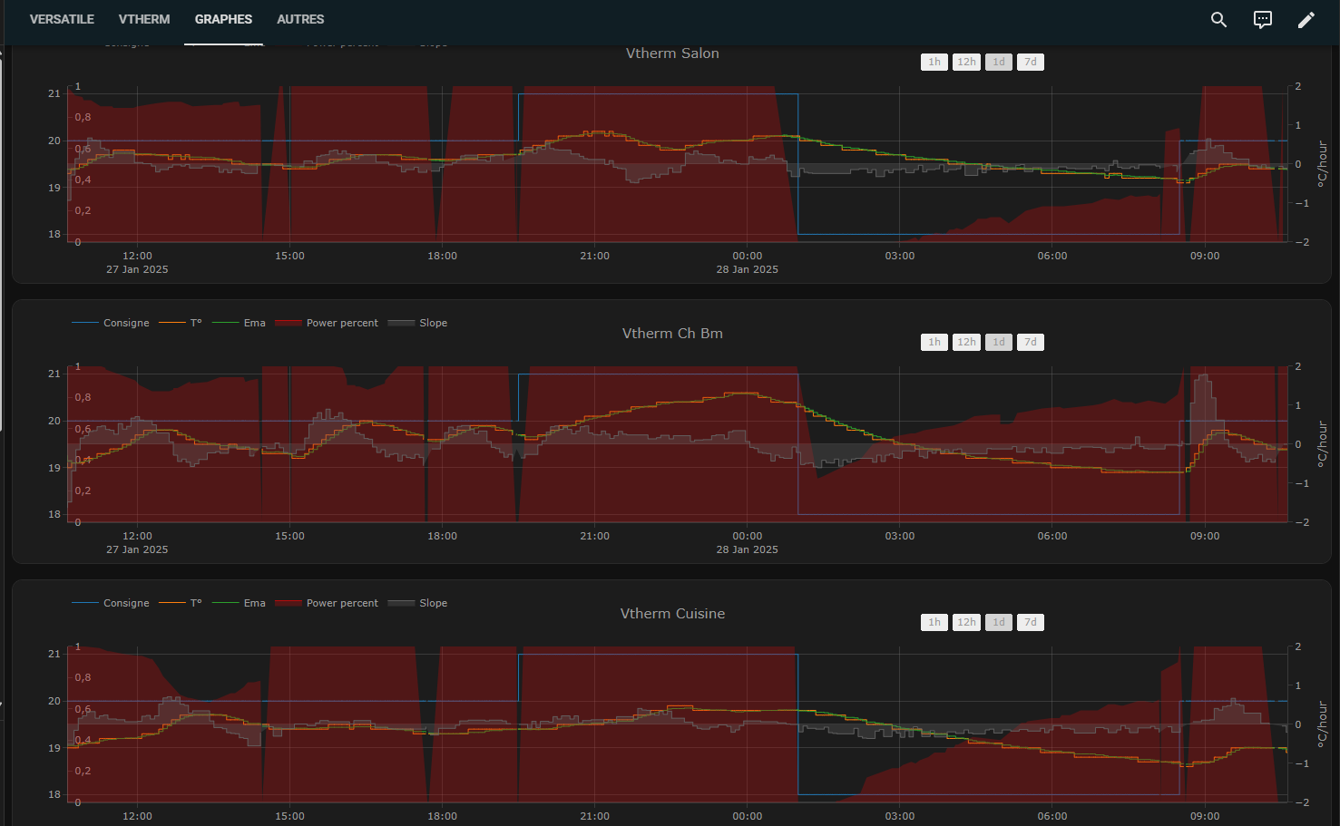This screenshot has width=1340, height=826.
Task: Hide Power percent in Vtherm Ch Bm legend
Action: [341, 323]
